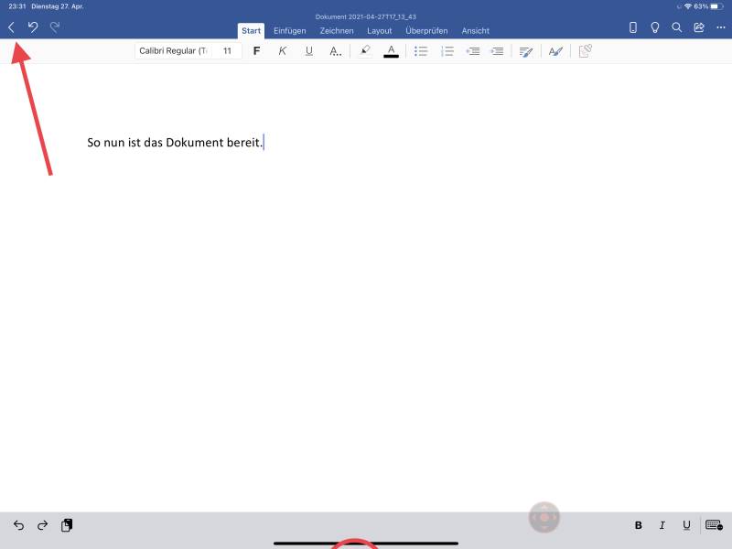Toggle underline U in the ribbon
The width and height of the screenshot is (732, 549).
[308, 51]
